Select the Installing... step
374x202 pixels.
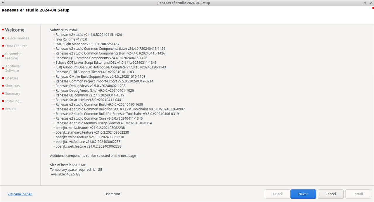(x=13, y=101)
